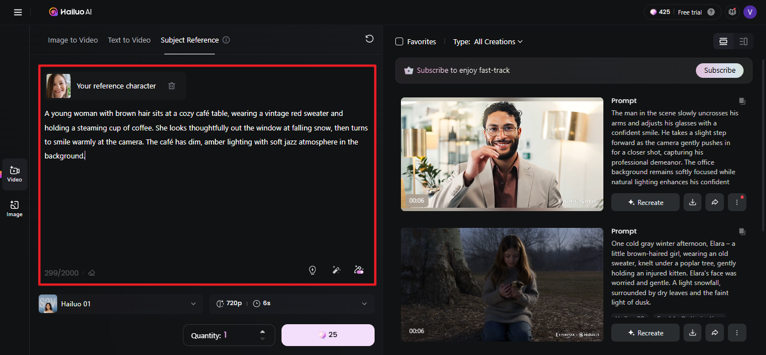Switch to the list layout view
Image resolution: width=766 pixels, height=355 pixels.
744,41
